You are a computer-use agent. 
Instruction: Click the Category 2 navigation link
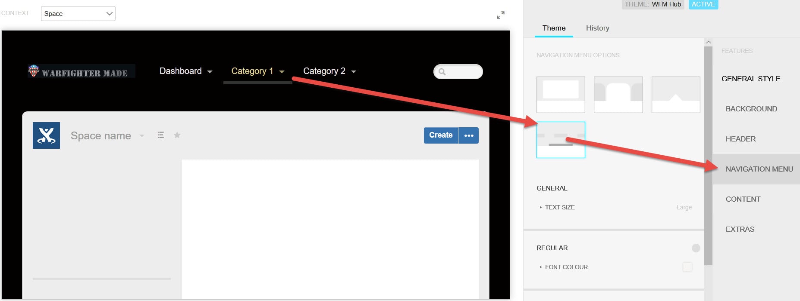coord(324,71)
